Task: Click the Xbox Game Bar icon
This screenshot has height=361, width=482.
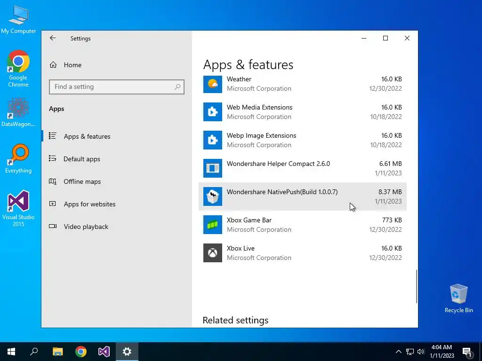Action: click(212, 225)
